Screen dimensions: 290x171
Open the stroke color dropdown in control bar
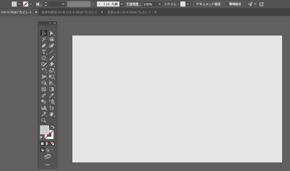(31, 4)
